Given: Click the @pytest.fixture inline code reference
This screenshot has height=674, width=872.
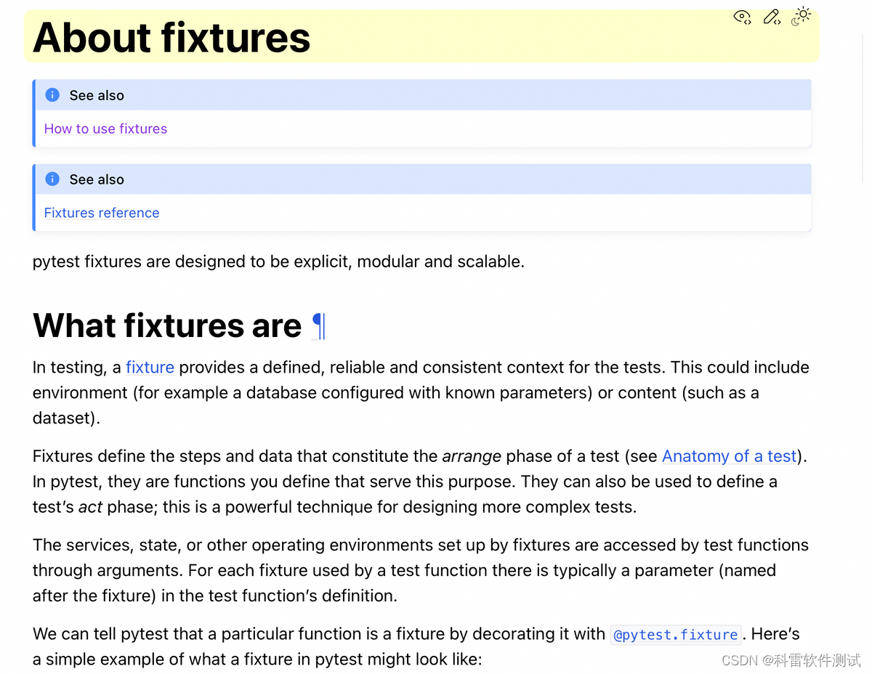Looking at the screenshot, I should [x=676, y=635].
